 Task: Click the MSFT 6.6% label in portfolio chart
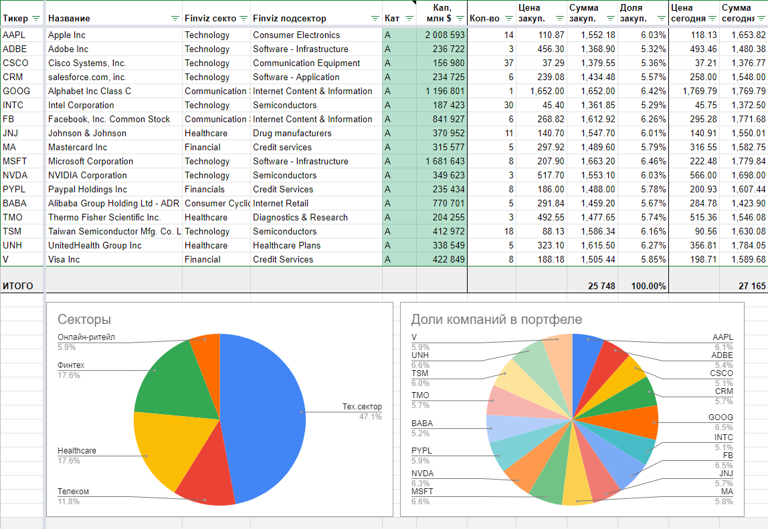tap(422, 496)
